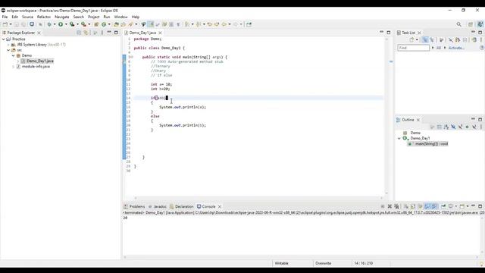Click the Synchronize Changed icon in Task List
This screenshot has height=273, width=485.
tap(474, 39)
